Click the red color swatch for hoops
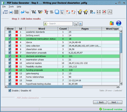 pyautogui.click(x=17, y=80)
